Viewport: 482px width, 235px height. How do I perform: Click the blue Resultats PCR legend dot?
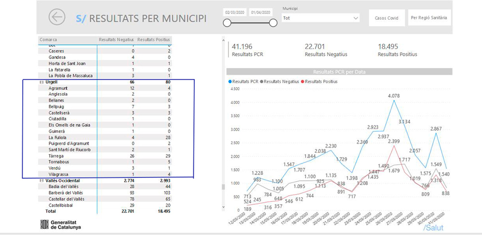click(229, 82)
